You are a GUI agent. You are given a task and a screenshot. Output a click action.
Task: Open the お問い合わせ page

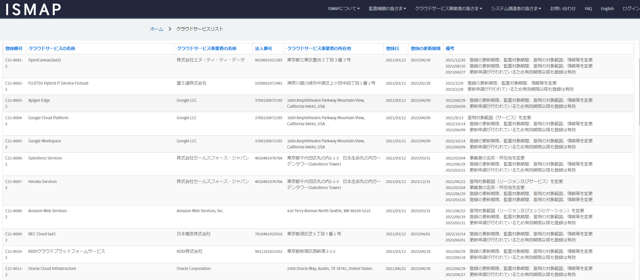[563, 9]
